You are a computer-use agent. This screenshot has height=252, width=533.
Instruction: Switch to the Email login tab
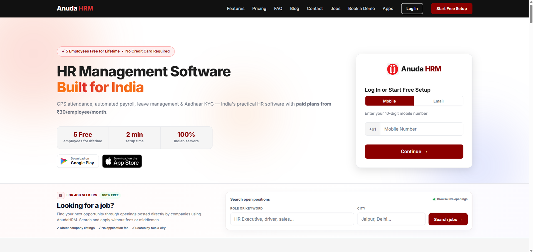[438, 101]
